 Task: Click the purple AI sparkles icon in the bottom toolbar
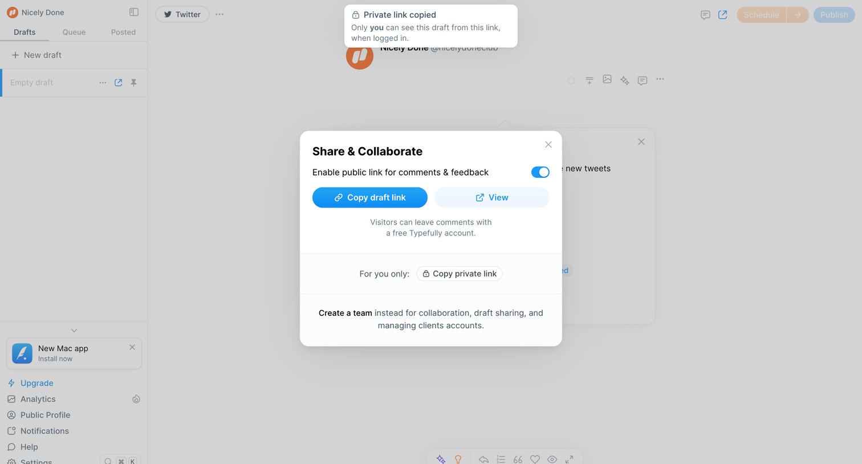[x=441, y=459]
